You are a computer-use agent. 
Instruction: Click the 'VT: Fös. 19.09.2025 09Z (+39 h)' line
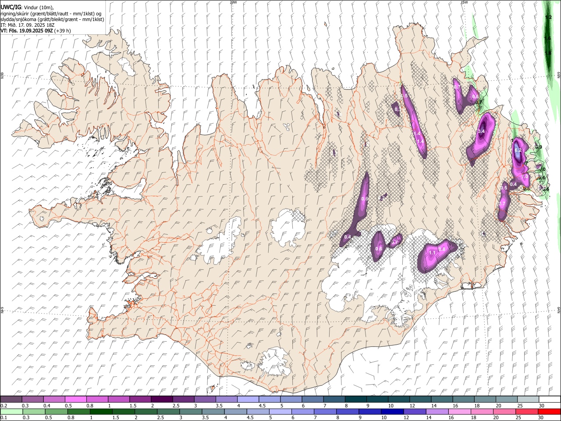36,31
